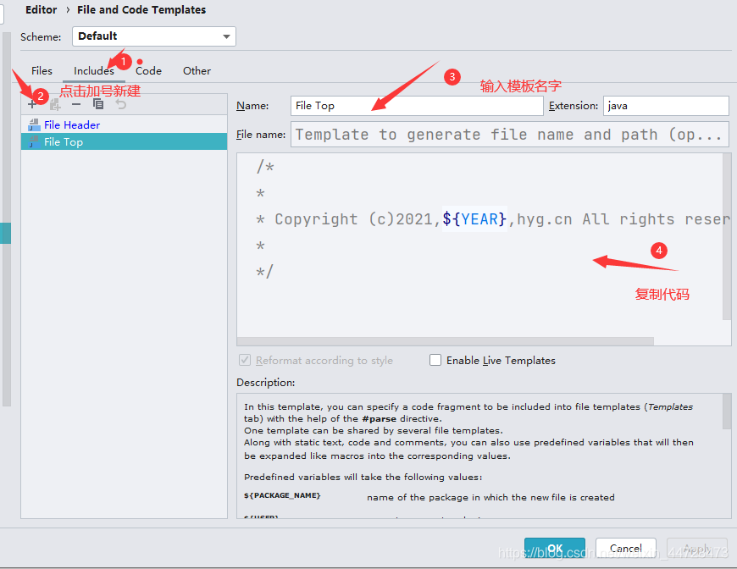Viewport: 737px width, 569px height.
Task: Click the File name template field
Action: pos(510,135)
